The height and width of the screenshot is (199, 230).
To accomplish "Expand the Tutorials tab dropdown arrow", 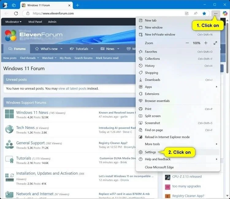I will 92,49.
